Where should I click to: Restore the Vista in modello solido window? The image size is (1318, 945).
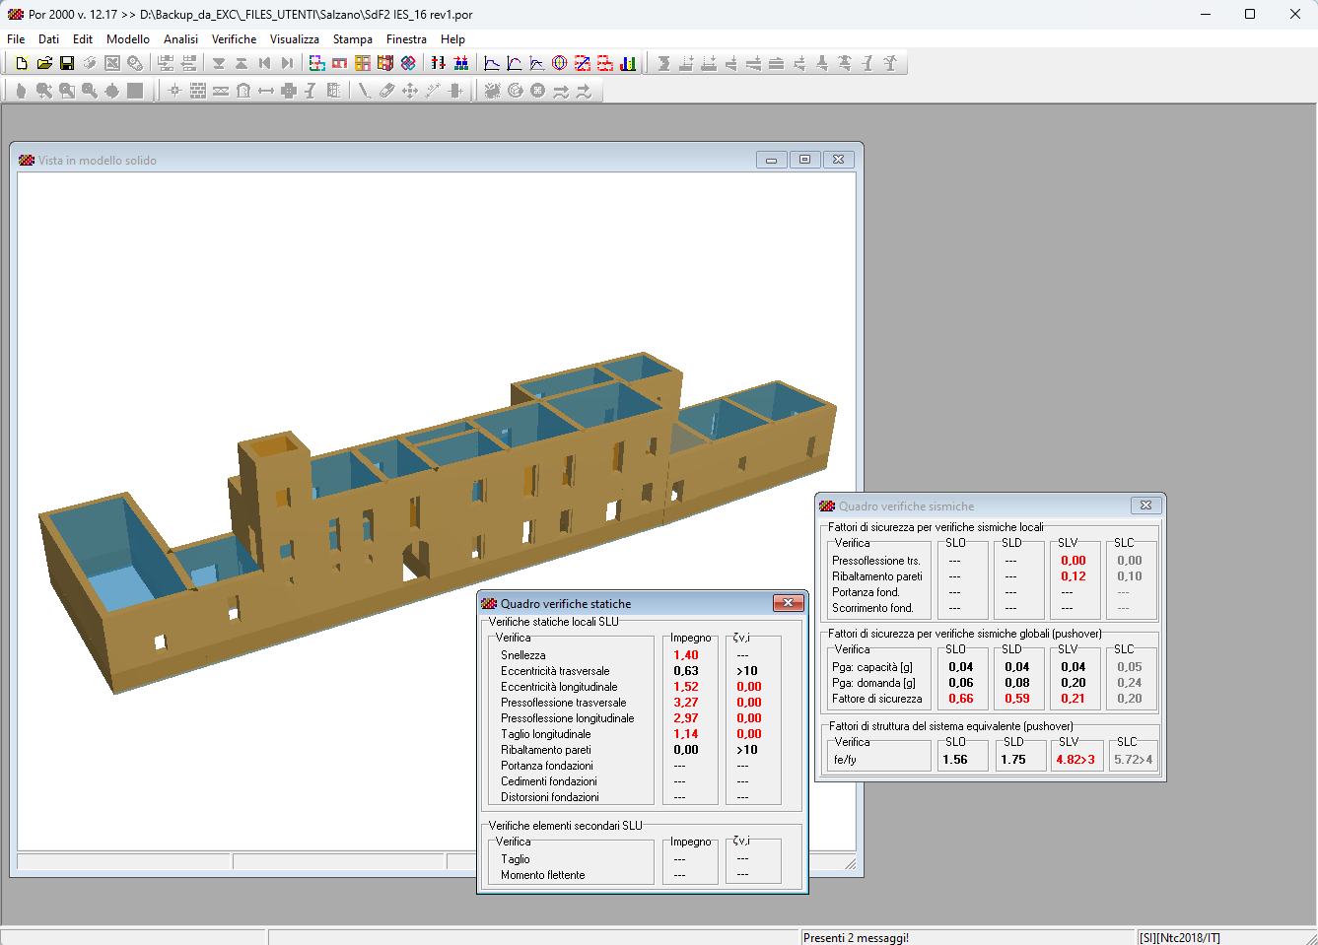804,160
